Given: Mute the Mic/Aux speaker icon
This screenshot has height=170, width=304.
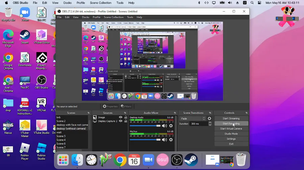Looking at the screenshot, I should pos(164,140).
